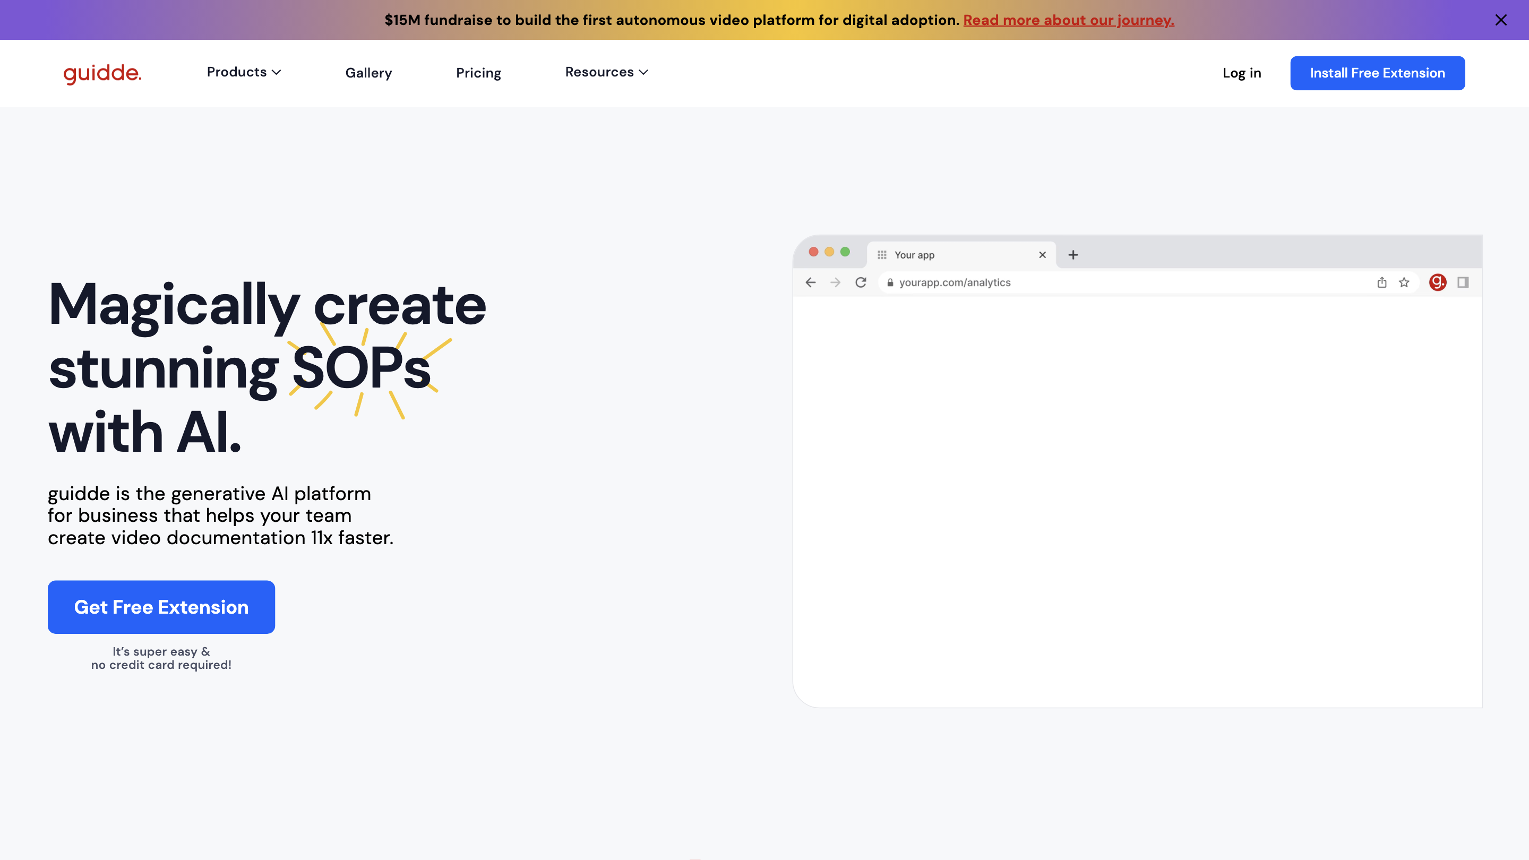Open 'Read more about our journey' link
The width and height of the screenshot is (1529, 860).
[1068, 20]
